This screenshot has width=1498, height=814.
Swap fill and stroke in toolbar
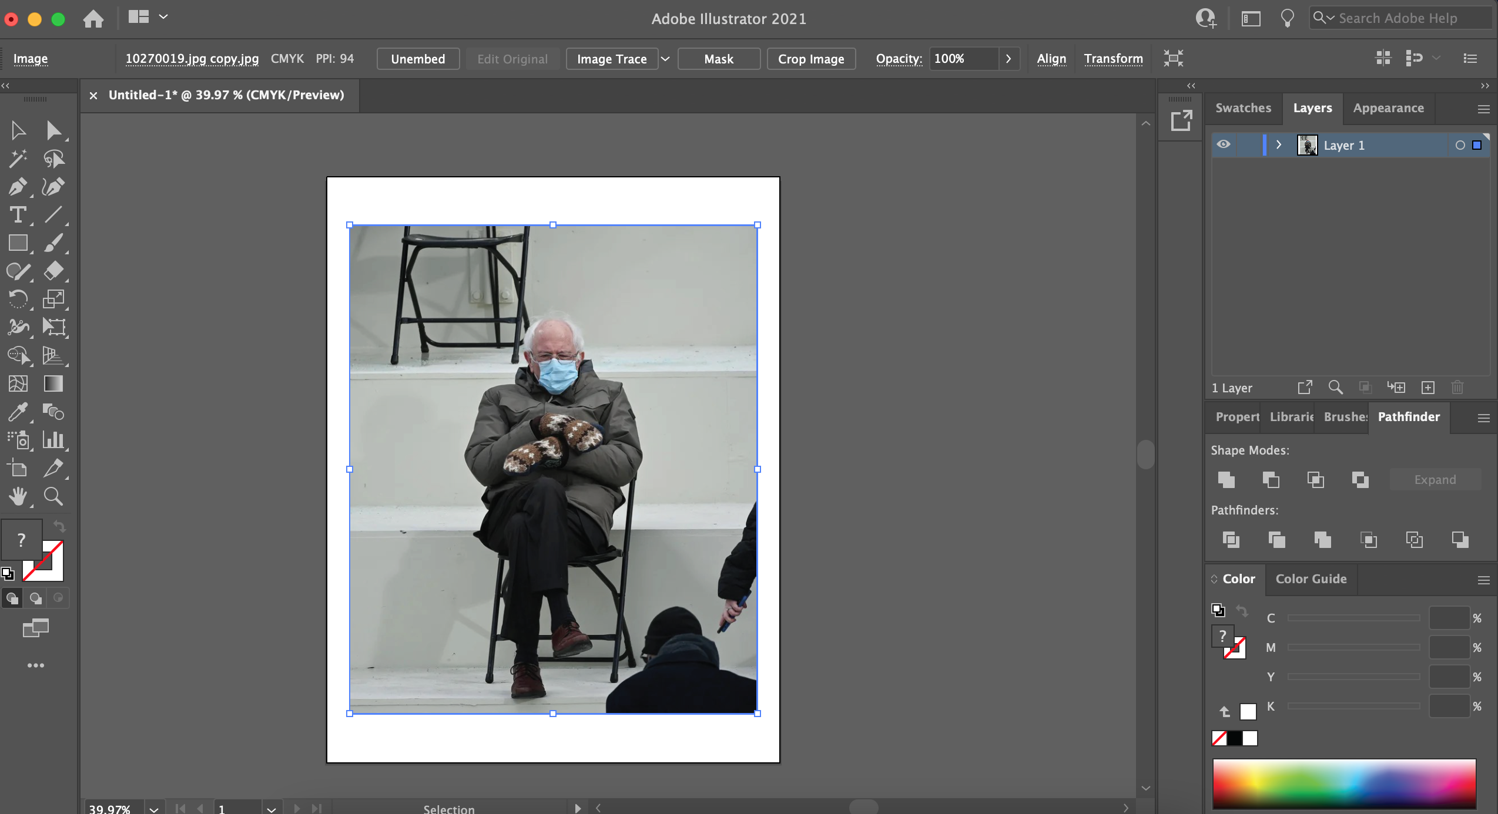point(59,526)
